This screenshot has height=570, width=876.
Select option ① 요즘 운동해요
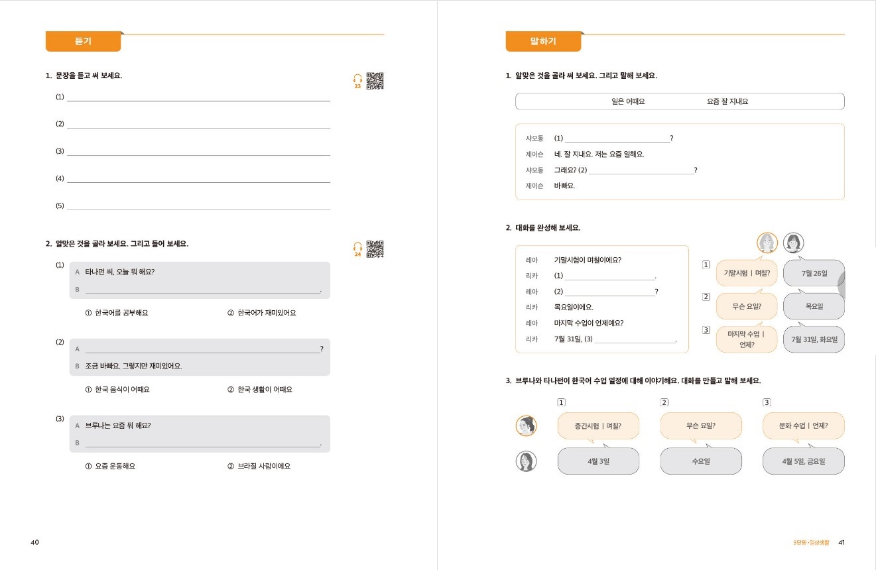[109, 466]
